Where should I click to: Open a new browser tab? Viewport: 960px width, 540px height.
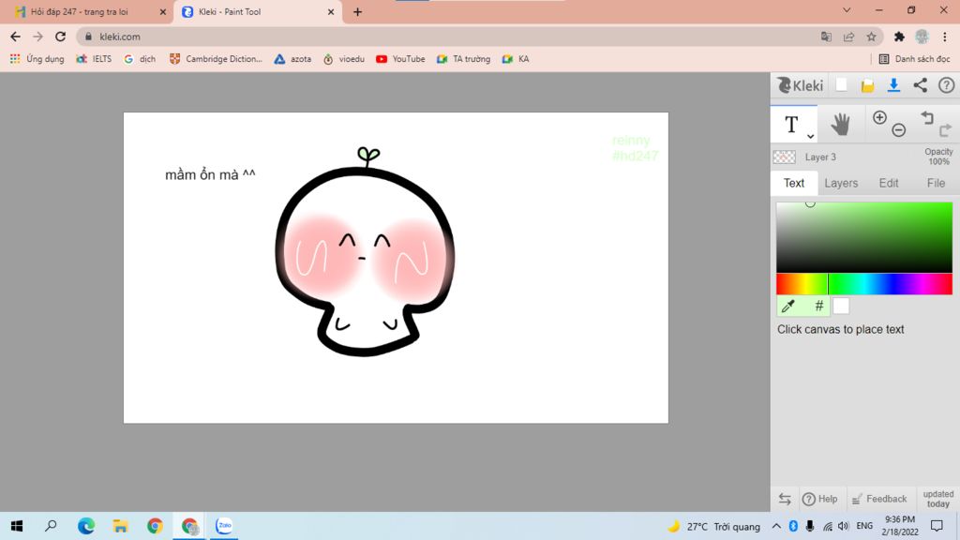(357, 11)
